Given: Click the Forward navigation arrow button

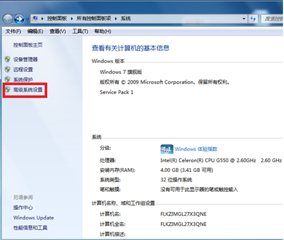Looking at the screenshot, I should tap(19, 19).
